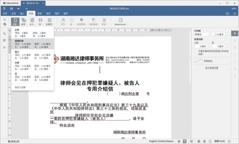Click the shape settings icon in the right sidebar
The height and width of the screenshot is (144, 239).
click(235, 62)
